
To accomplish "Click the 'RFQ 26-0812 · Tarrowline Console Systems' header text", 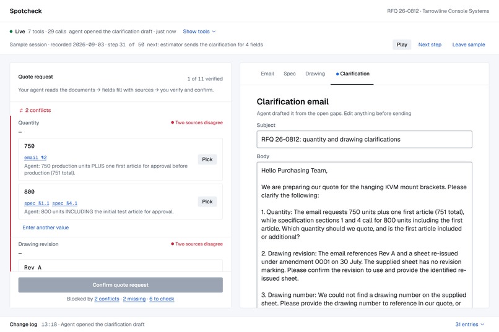I will 438,11.
